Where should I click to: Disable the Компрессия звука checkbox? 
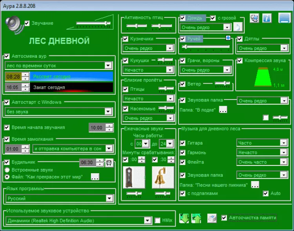[240, 60]
